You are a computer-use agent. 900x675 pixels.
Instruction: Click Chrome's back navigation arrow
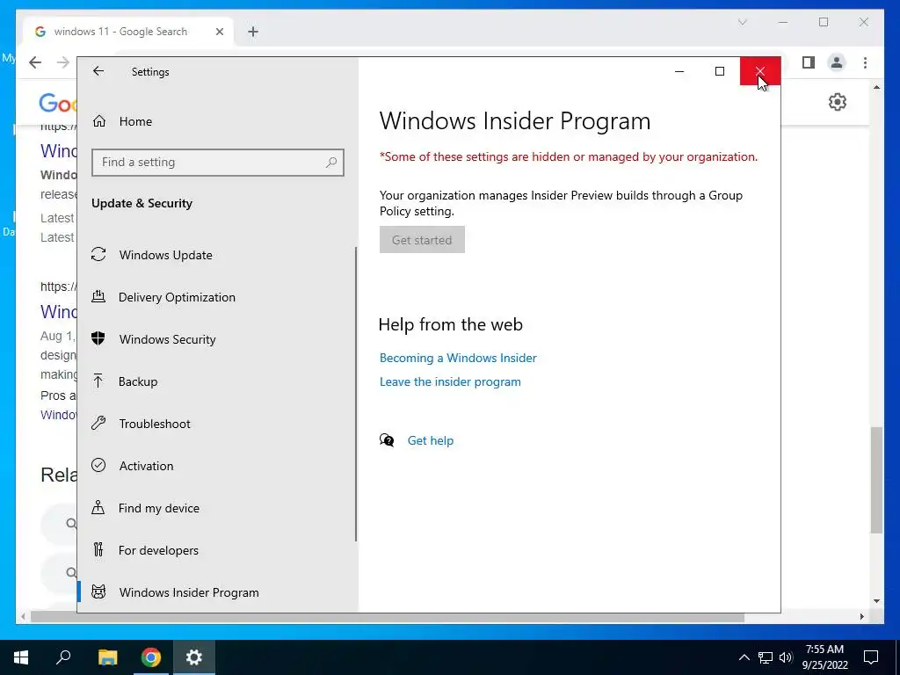click(35, 62)
